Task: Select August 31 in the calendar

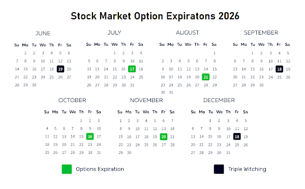Action: pyautogui.click(x=171, y=92)
